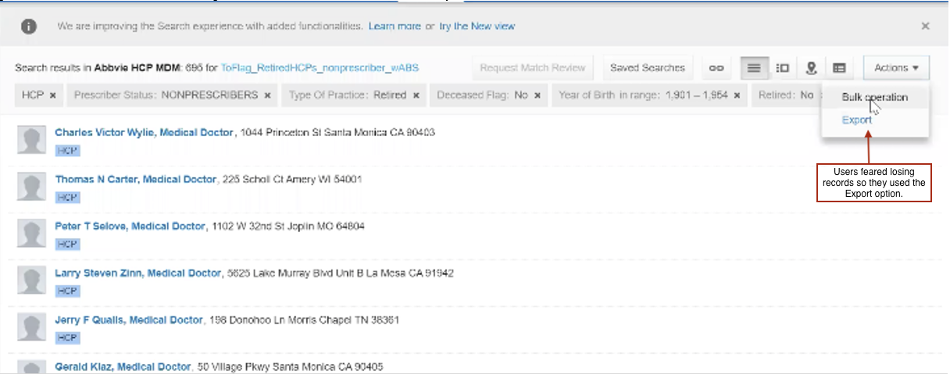
Task: Open Charles Victor Wylie, Medical Doctor record
Action: pyautogui.click(x=145, y=133)
